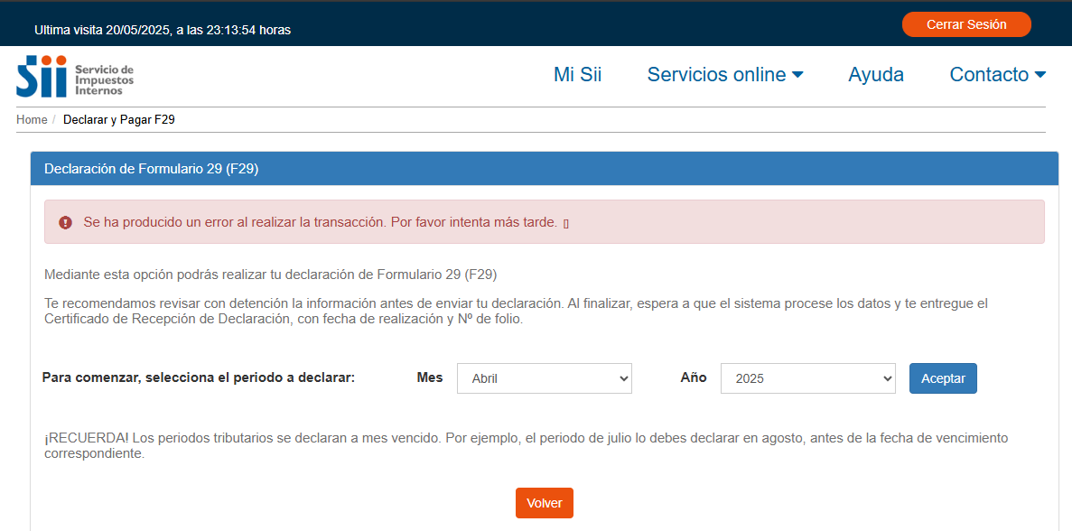Click the ¡RECUERDA! reminder paragraph

[526, 445]
